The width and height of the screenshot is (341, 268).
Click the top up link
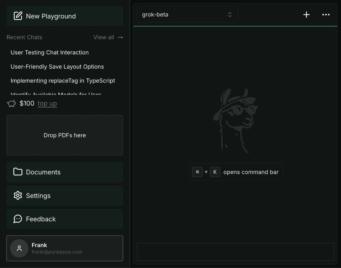point(47,103)
